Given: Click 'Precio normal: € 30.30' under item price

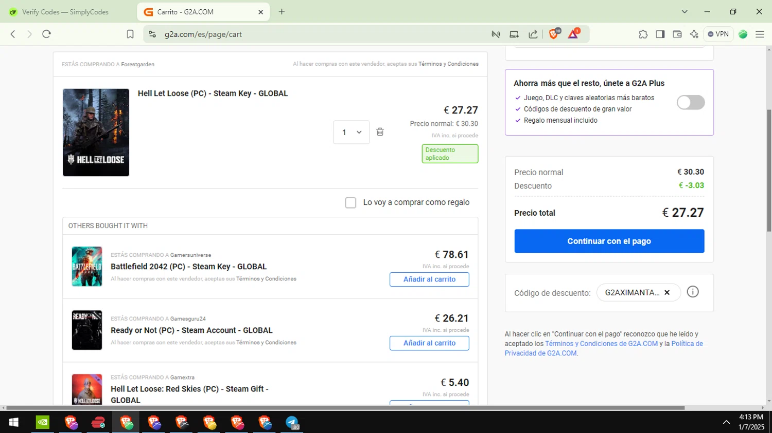Looking at the screenshot, I should (444, 124).
